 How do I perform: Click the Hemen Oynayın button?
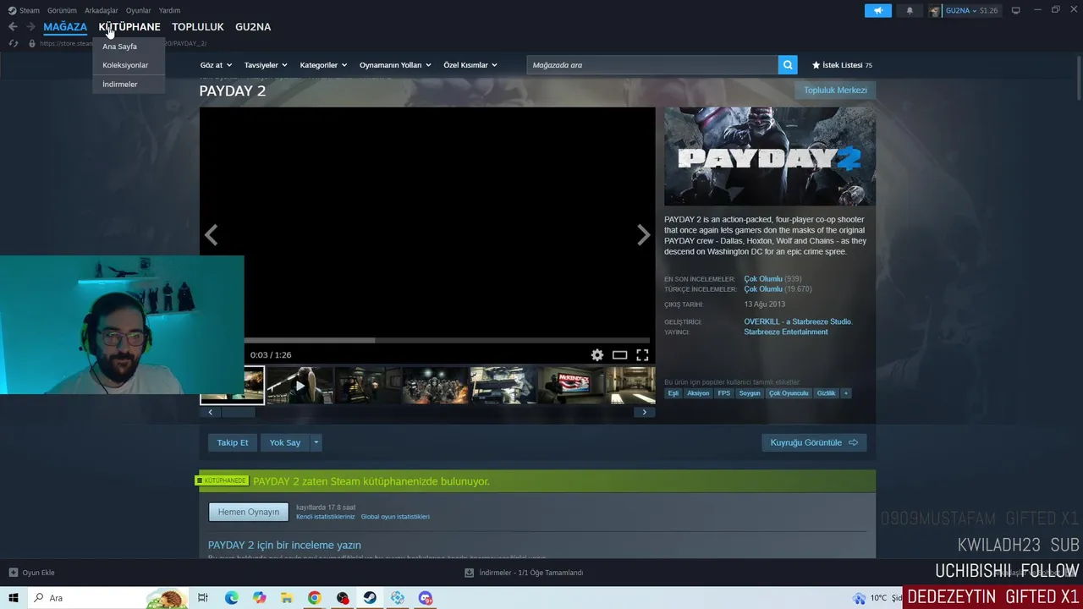coord(249,512)
